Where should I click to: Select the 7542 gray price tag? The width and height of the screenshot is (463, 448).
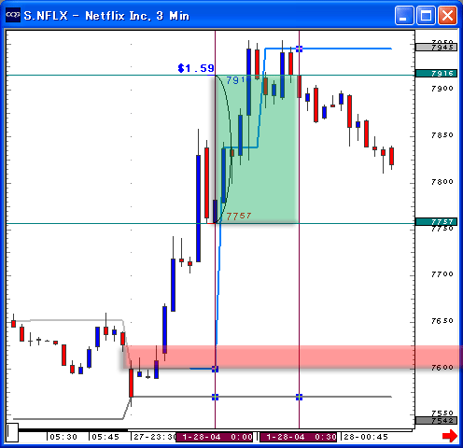(x=436, y=421)
